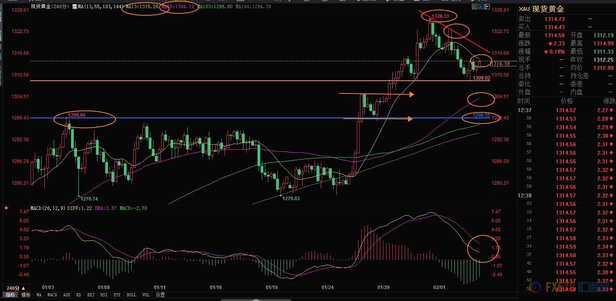Click the MA13:1315.26 value label
The width and height of the screenshot is (616, 301).
142,7
